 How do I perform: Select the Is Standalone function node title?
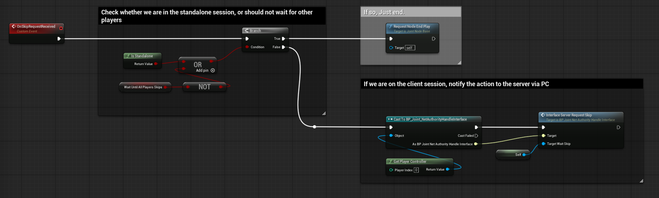coord(142,56)
